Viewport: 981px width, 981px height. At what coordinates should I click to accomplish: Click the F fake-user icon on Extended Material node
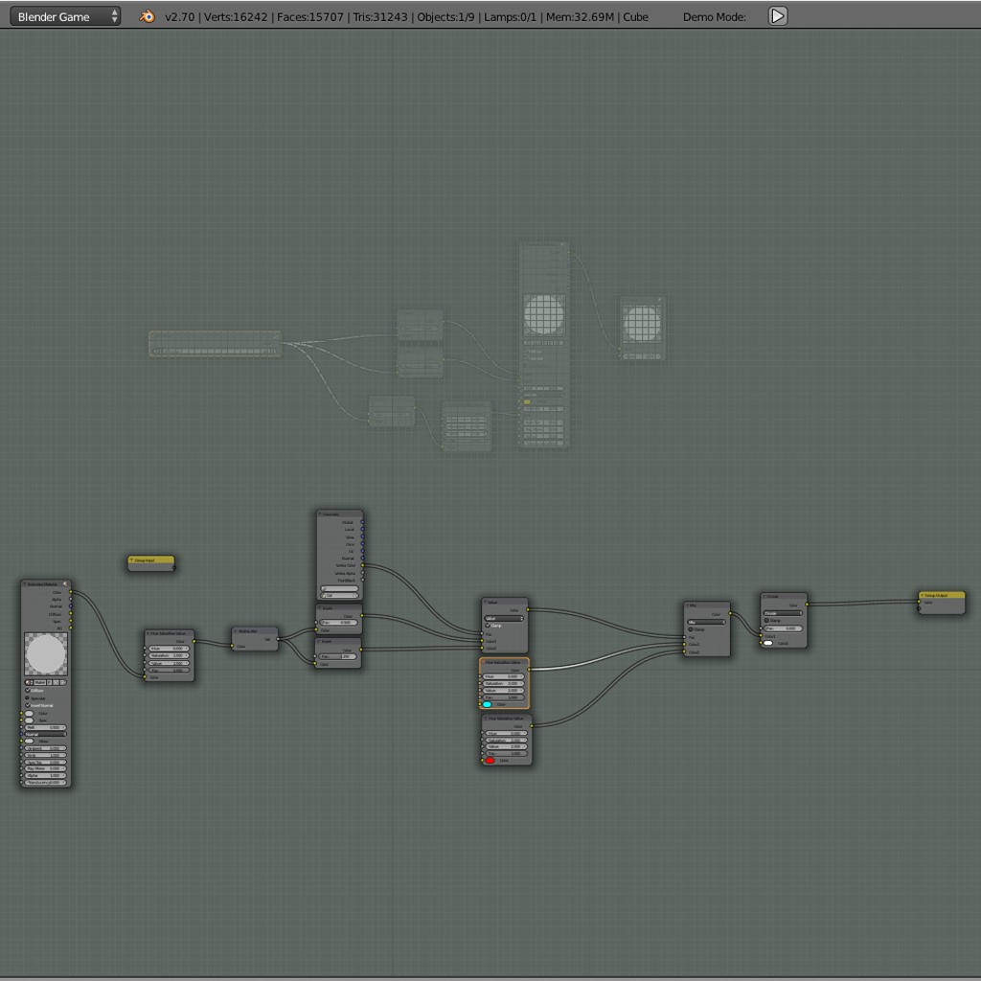click(50, 682)
